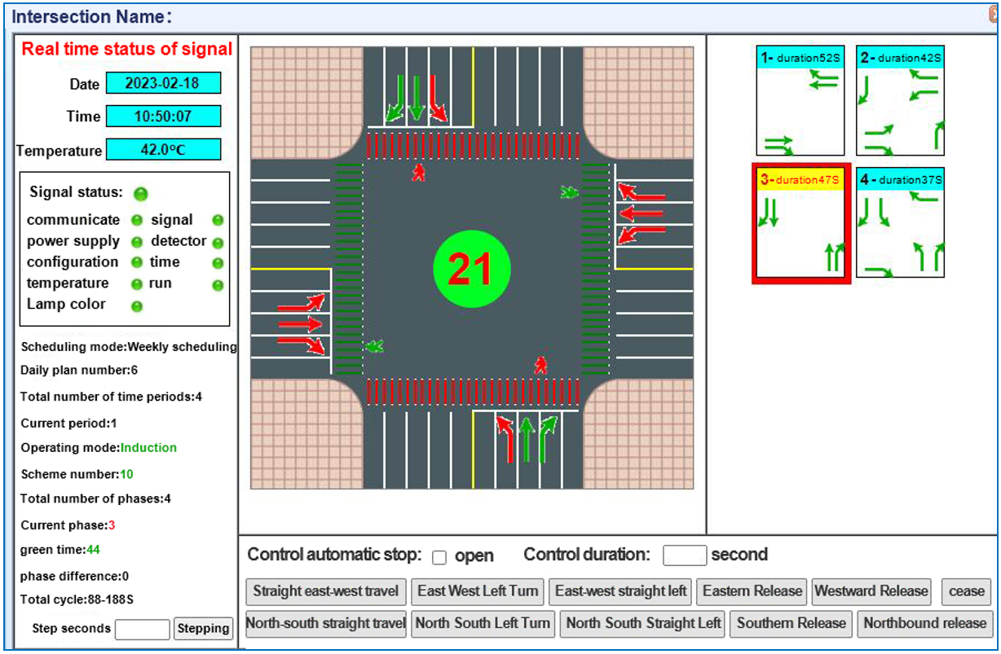Click the power supply status indicator

coord(137,242)
